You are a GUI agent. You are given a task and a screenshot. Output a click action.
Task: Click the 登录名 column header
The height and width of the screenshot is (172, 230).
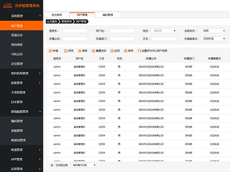coord(57,59)
